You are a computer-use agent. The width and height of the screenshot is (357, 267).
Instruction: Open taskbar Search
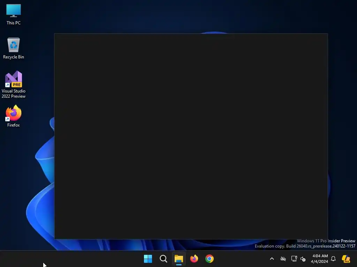(x=164, y=259)
